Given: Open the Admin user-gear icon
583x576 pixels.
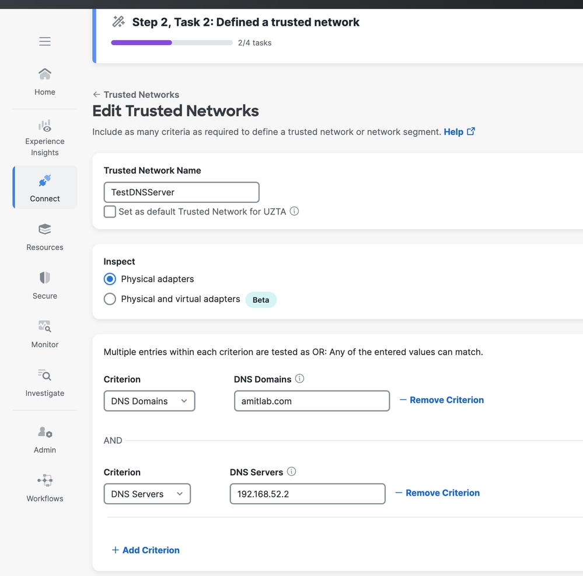Looking at the screenshot, I should click(45, 432).
